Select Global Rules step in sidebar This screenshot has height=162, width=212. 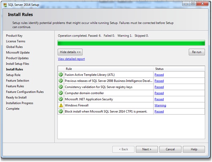point(14,47)
